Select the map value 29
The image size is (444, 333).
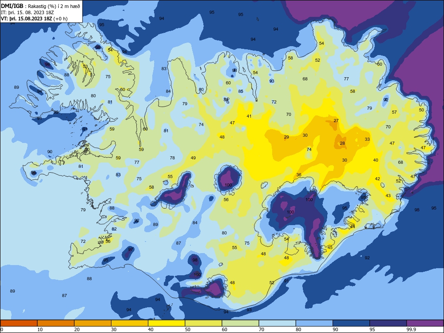click(x=286, y=137)
